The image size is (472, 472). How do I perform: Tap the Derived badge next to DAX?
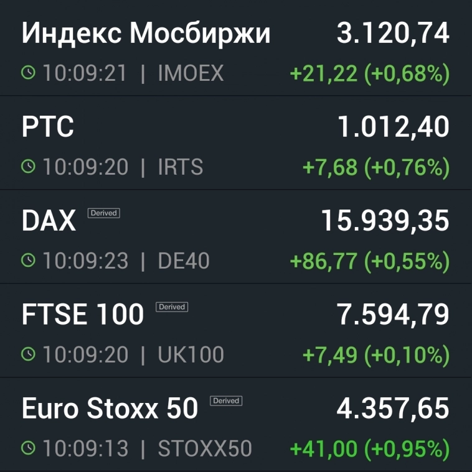(103, 213)
